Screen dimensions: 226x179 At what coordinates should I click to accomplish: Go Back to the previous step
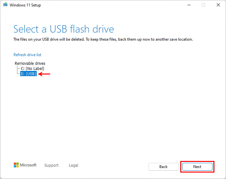163,167
